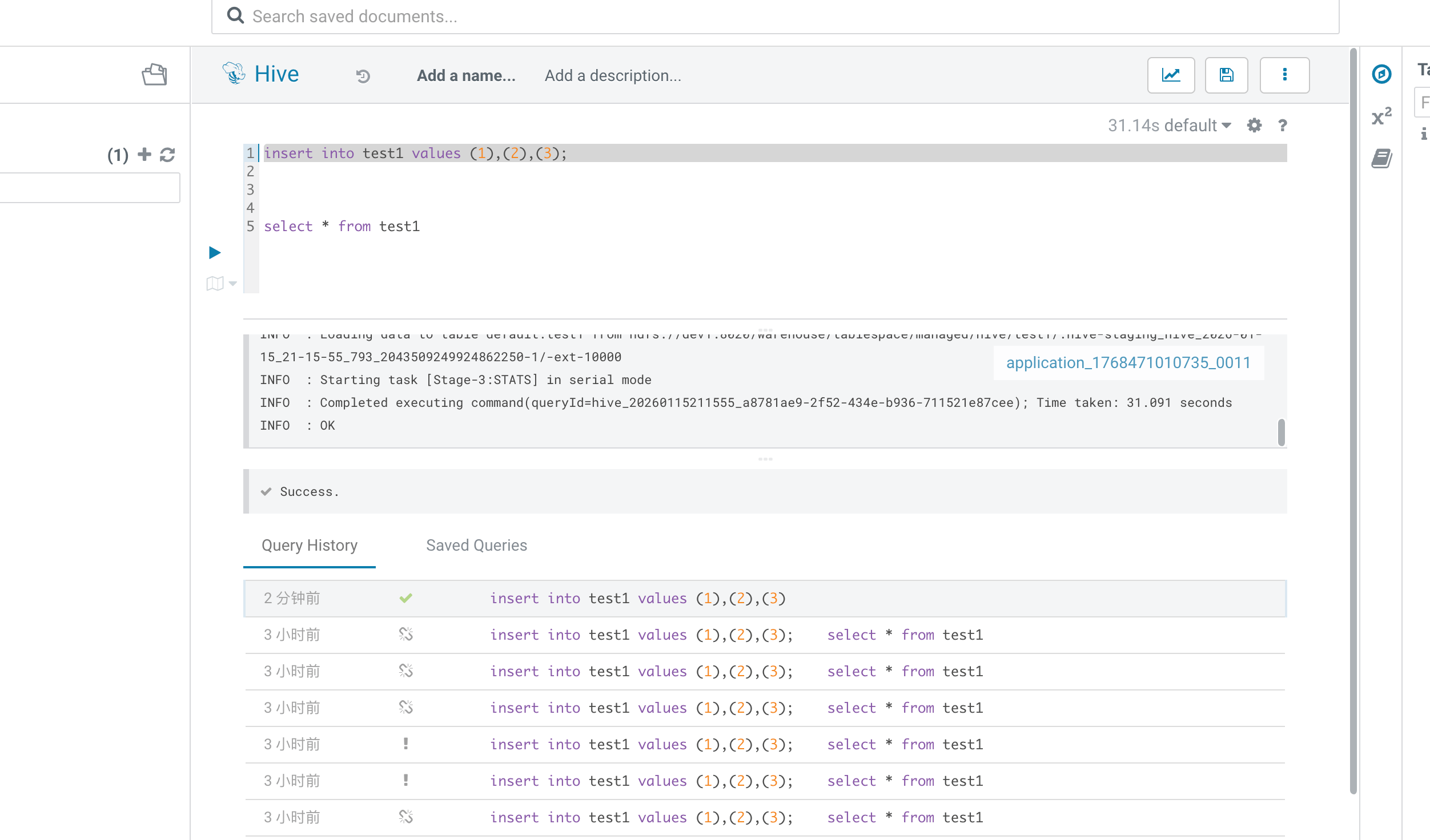The width and height of the screenshot is (1430, 840).
Task: Open the Hue assistant compass icon
Action: coord(1382,75)
